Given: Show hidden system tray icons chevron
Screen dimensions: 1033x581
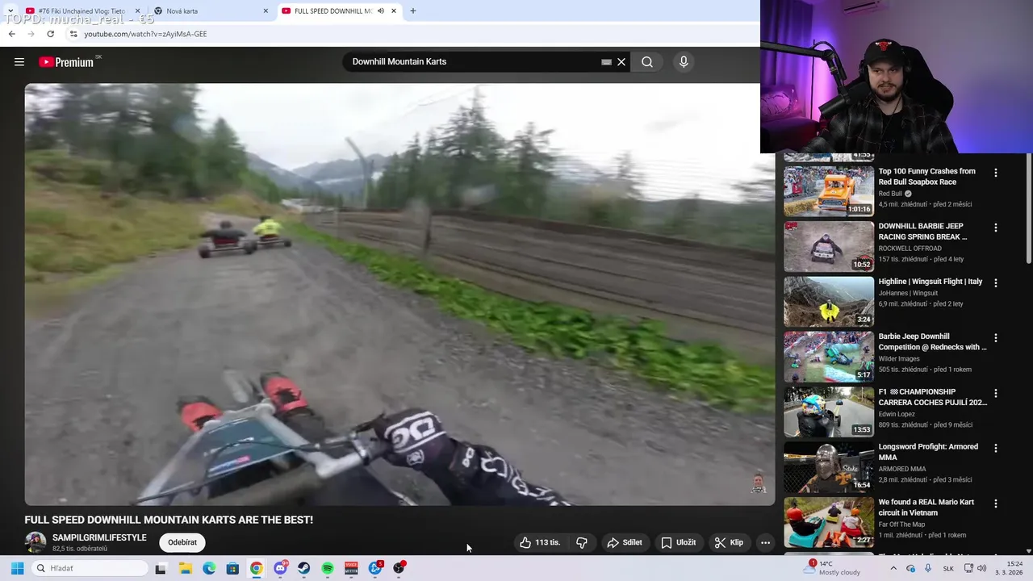Looking at the screenshot, I should point(893,568).
